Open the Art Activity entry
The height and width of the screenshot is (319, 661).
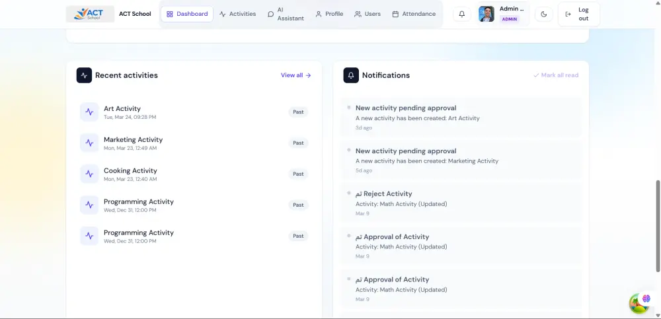194,112
